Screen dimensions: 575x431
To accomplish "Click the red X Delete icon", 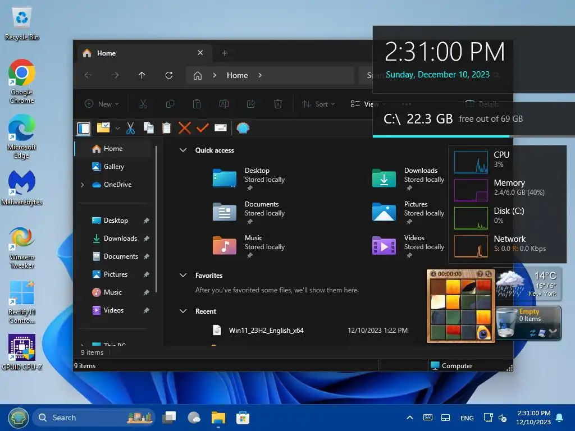I will tap(184, 128).
